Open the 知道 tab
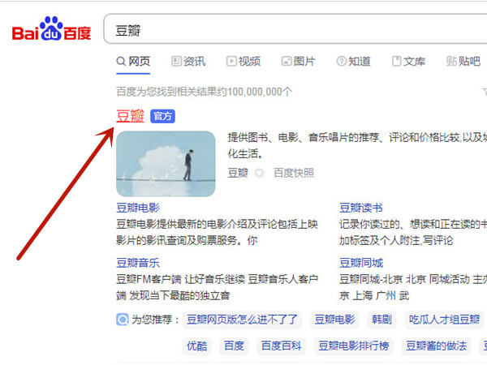Viewport: 487px width, 365px height. (x=353, y=62)
